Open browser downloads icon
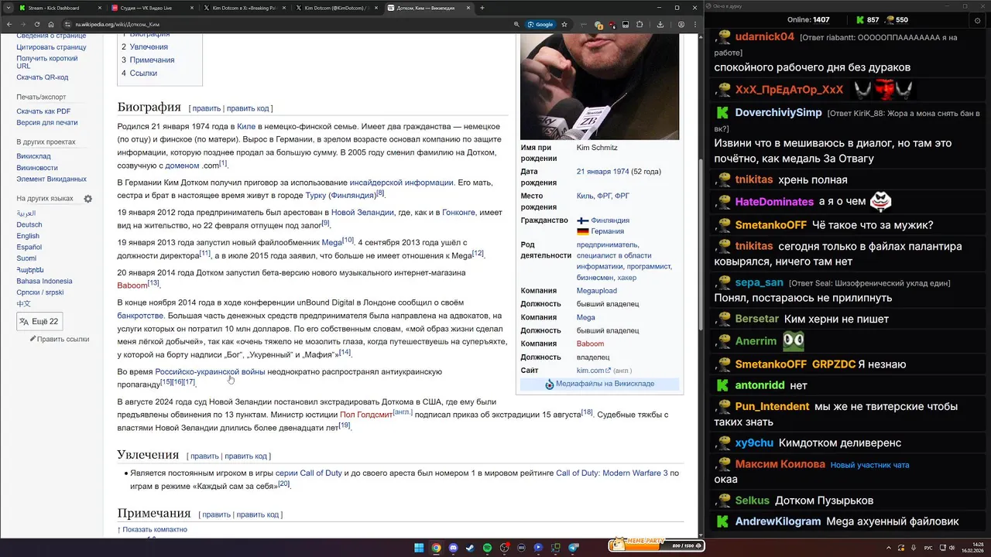The image size is (991, 557). [660, 24]
